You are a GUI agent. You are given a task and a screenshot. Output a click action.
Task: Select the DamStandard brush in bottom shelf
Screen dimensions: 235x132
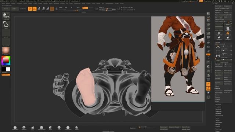(x=41, y=128)
